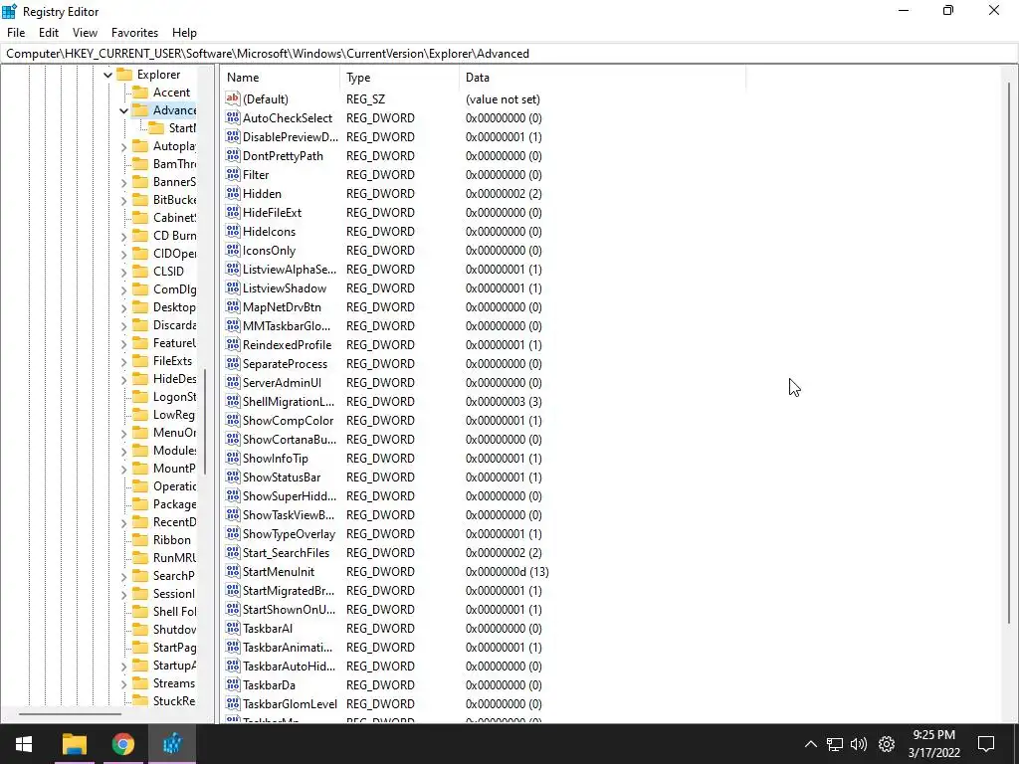Click the Registry Editor taskbar icon

coord(172,744)
